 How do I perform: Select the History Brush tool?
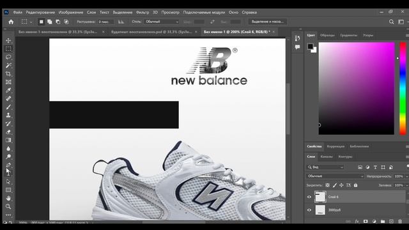click(8, 123)
